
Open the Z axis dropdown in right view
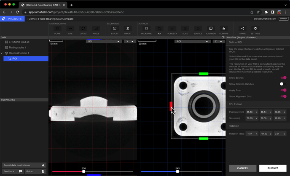(218, 42)
